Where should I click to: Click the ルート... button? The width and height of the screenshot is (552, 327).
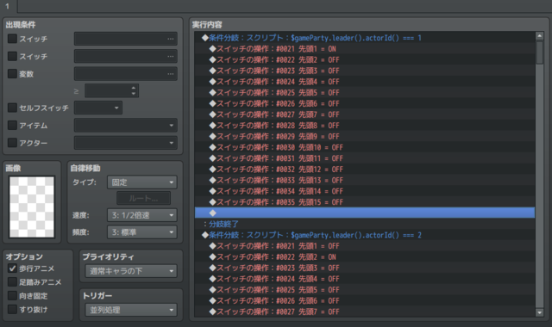pyautogui.click(x=144, y=199)
